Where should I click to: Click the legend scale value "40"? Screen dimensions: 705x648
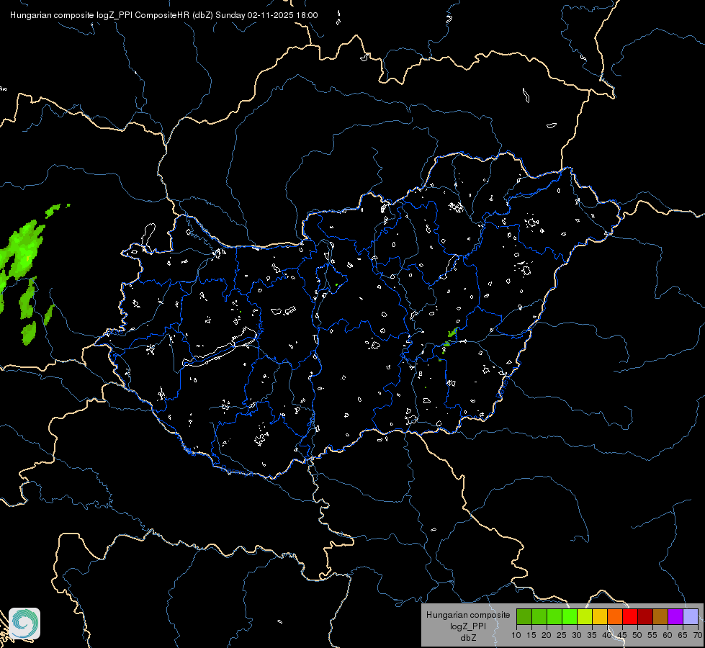606,635
